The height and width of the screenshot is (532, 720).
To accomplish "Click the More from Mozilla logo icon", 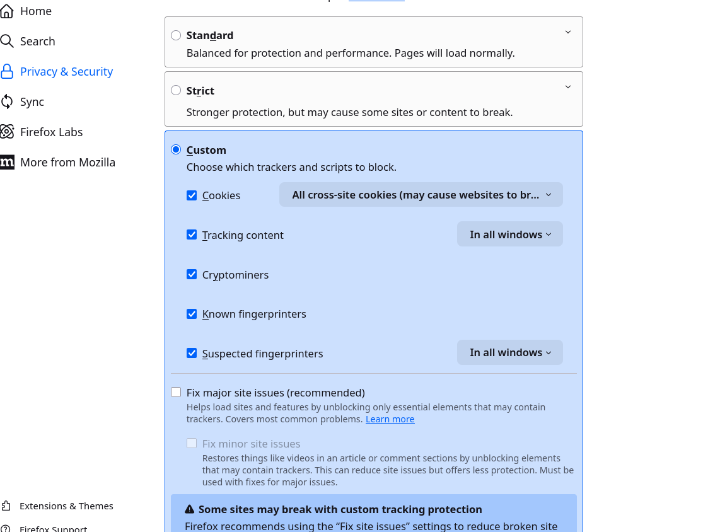I will (x=7, y=162).
